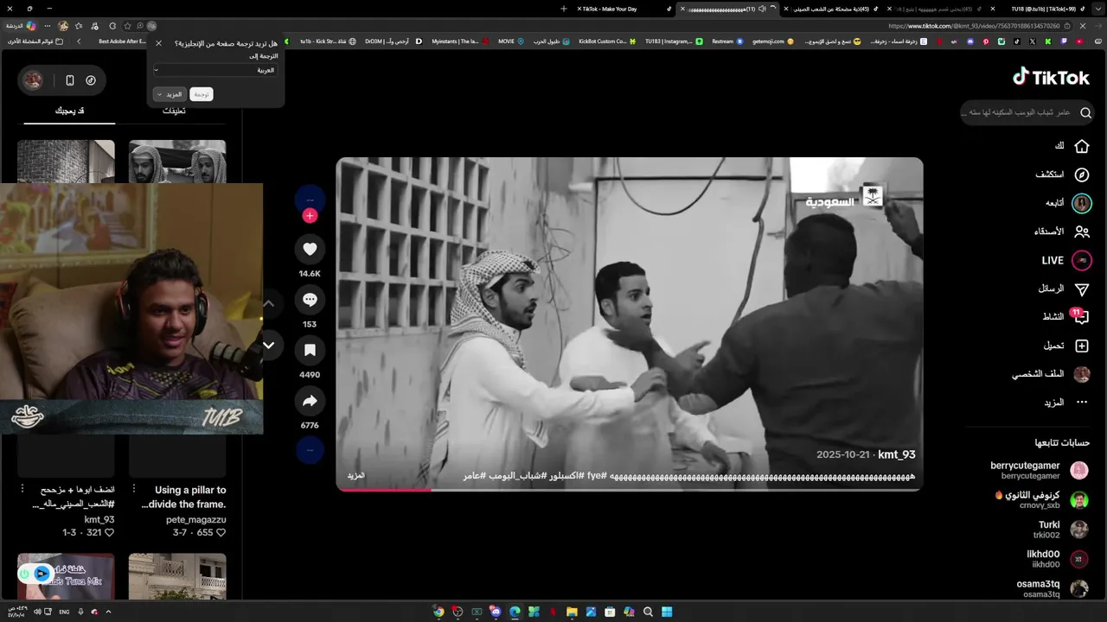This screenshot has width=1107, height=622.
Task: Open Explore (استكشف) compass in sidebar
Action: tap(1063, 175)
